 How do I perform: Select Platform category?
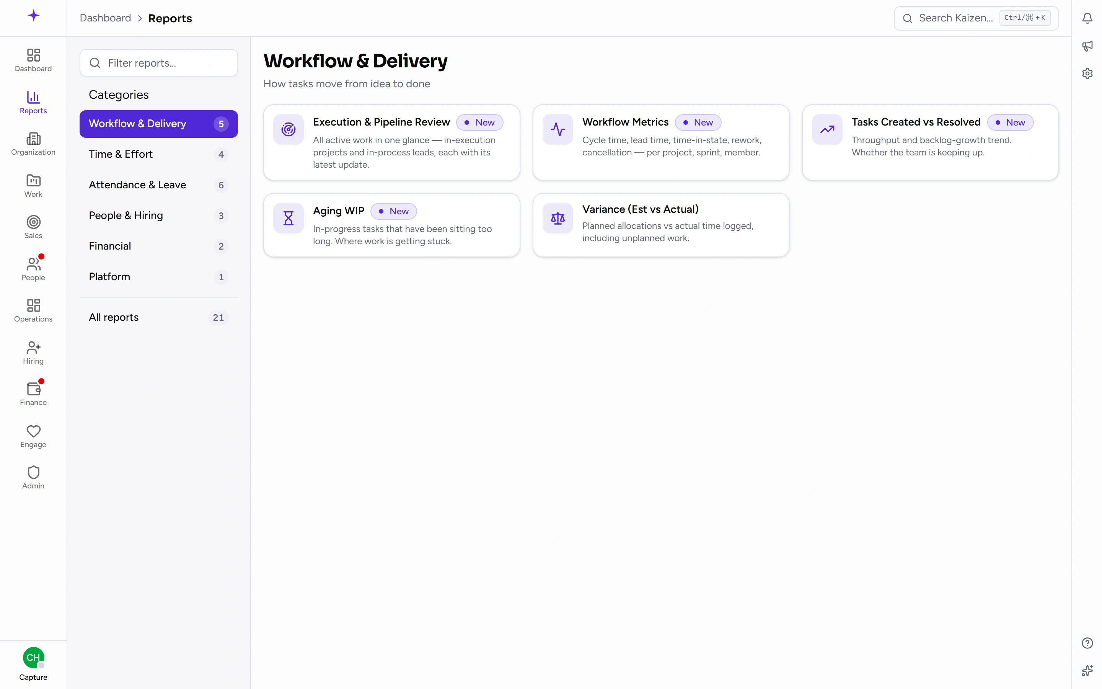(158, 277)
